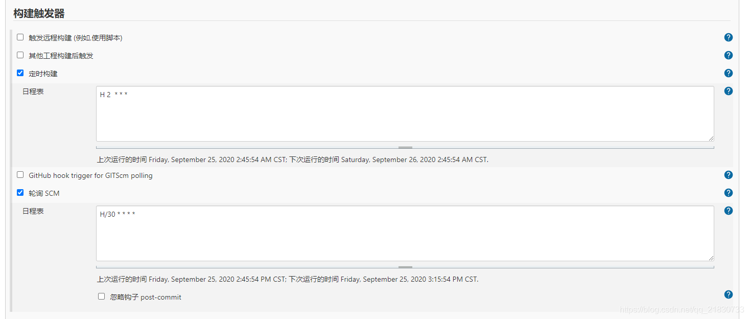The height and width of the screenshot is (319, 749).
Task: Open help for 触发远程构建 option
Action: click(729, 37)
